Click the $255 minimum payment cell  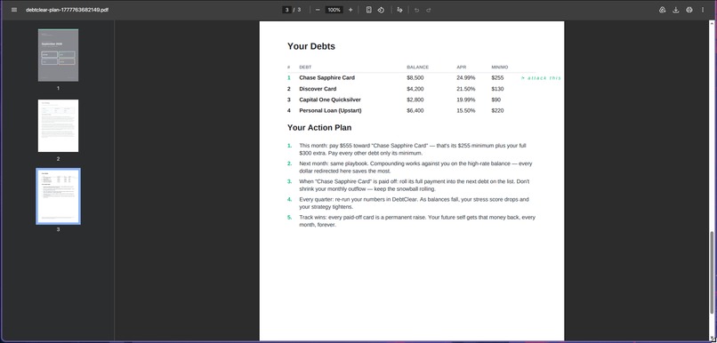497,77
